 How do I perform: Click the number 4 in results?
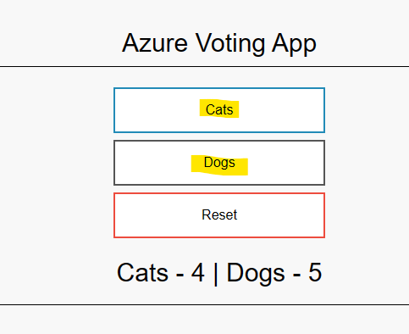[x=198, y=272]
